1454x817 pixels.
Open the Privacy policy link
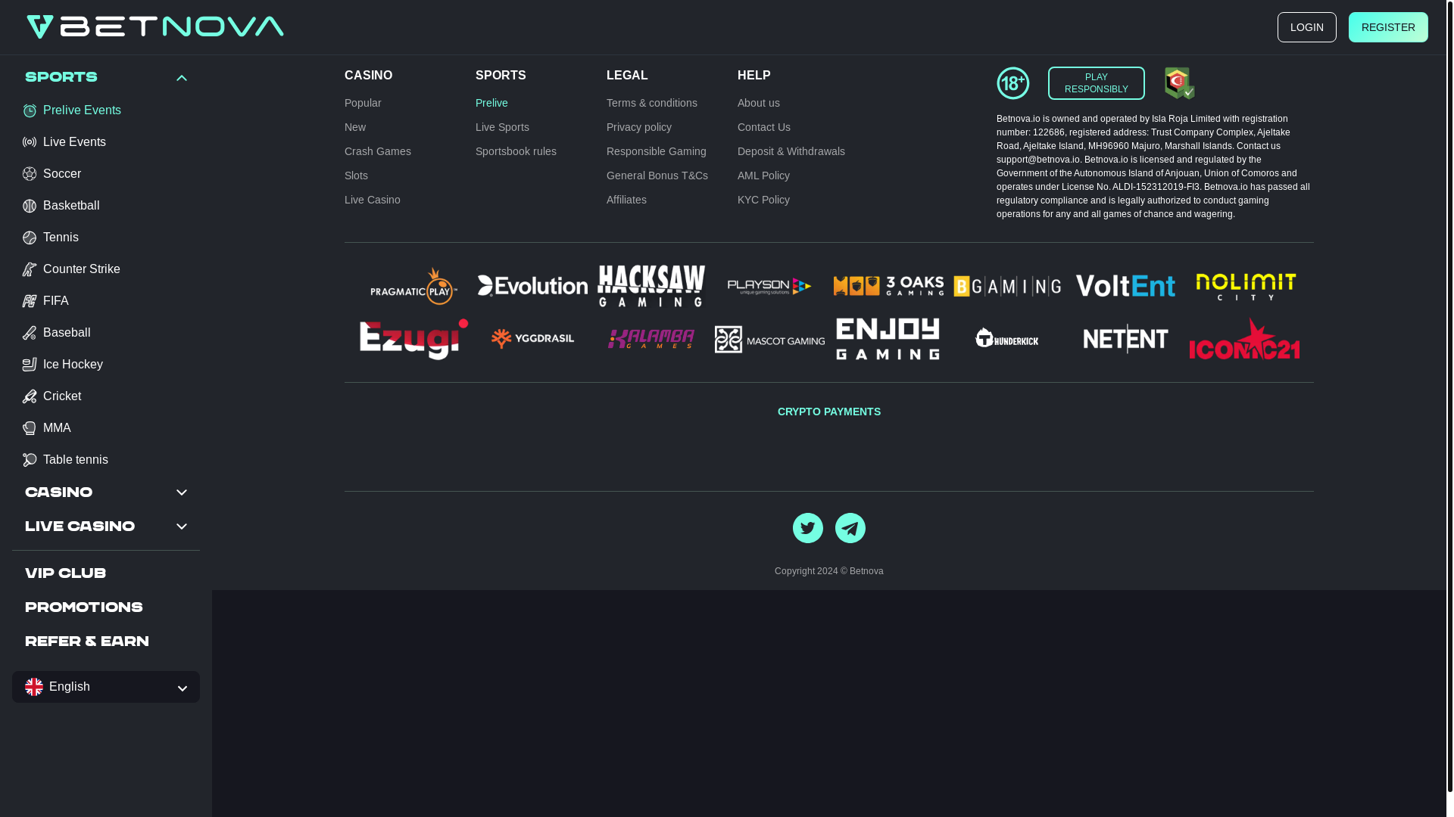pyautogui.click(x=639, y=127)
